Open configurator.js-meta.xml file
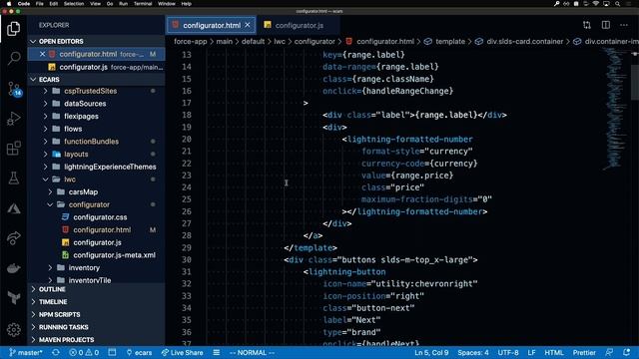This screenshot has width=639, height=359. pos(114,255)
